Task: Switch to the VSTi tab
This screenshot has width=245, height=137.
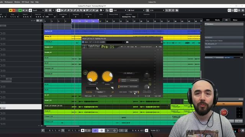Action: click(208, 20)
